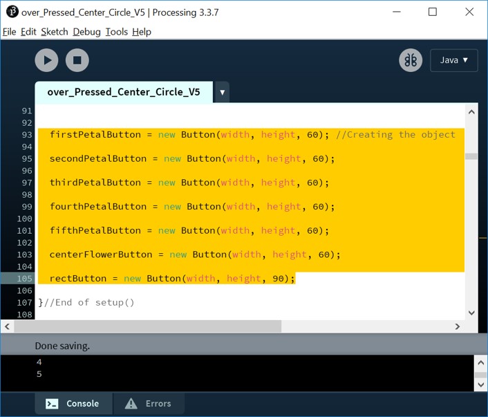
Task: Click the console scroll down arrow
Action: coord(480,384)
